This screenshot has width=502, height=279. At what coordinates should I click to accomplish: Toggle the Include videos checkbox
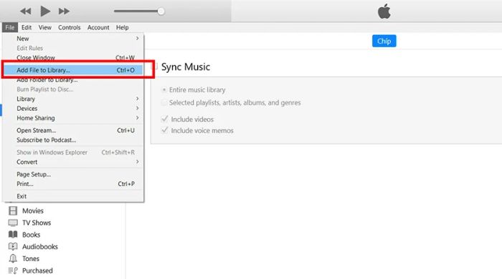pyautogui.click(x=164, y=119)
